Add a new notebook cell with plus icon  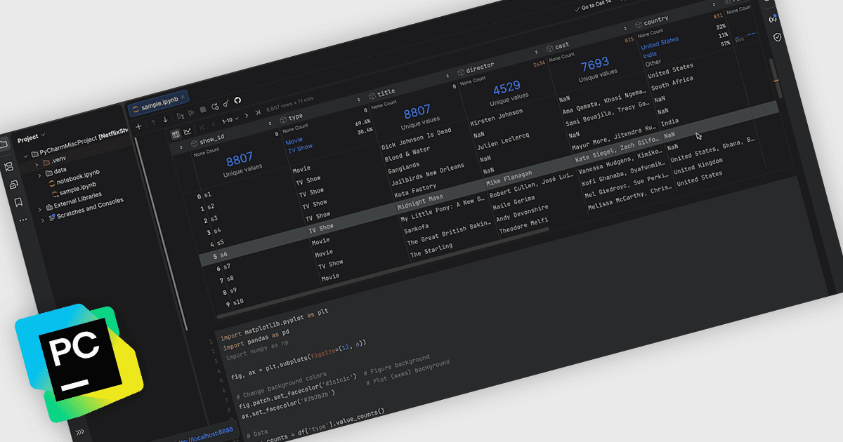138,126
